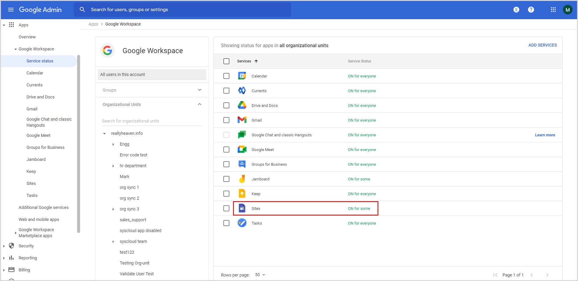
Task: Click the Currents app icon
Action: [242, 91]
